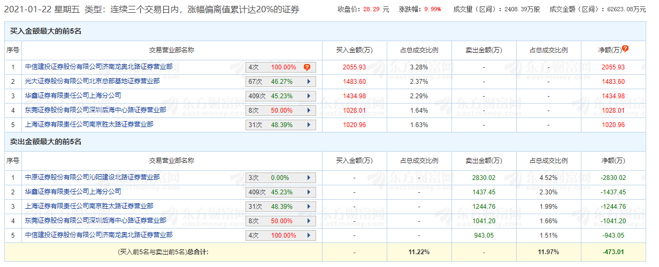The image size is (659, 267).
Task: Open the 东莞证券深圳后海中心路 link in the buy list
Action: pos(96,110)
